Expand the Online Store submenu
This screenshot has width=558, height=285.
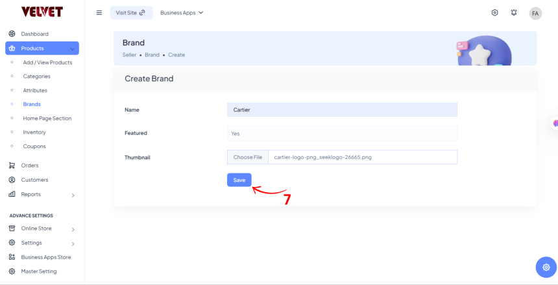pos(73,229)
